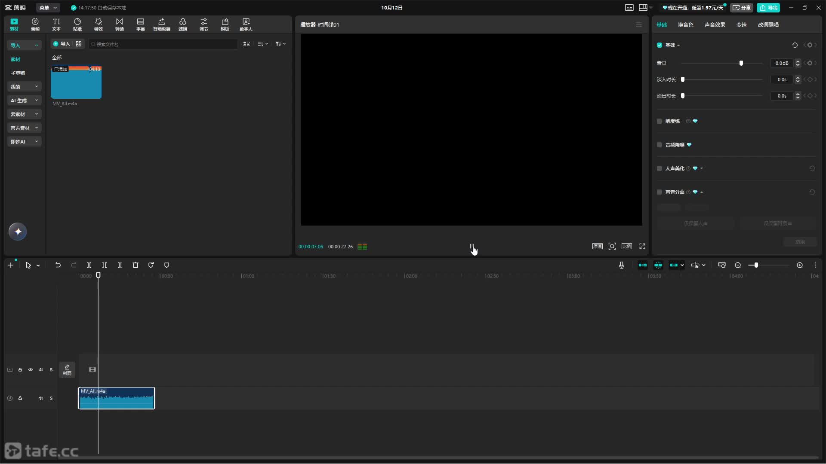Image resolution: width=826 pixels, height=464 pixels.
Task: Enable the 响度统一 loudness checkbox
Action: coord(660,121)
